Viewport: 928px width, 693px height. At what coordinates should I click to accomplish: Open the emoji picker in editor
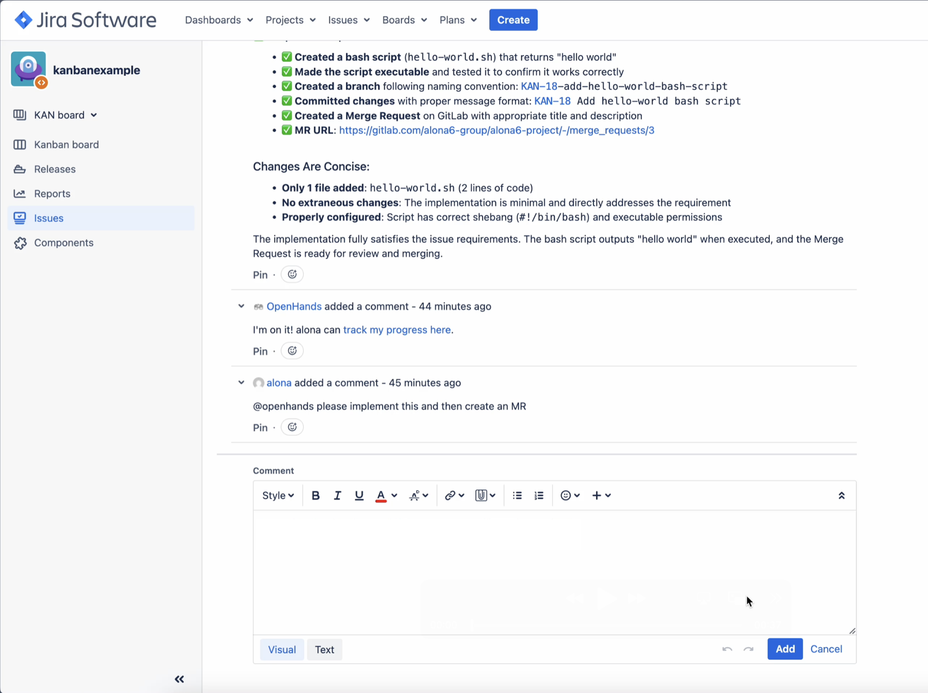[570, 495]
